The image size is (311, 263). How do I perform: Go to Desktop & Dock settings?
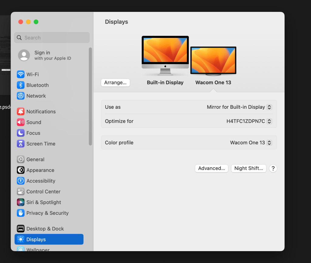(x=45, y=229)
